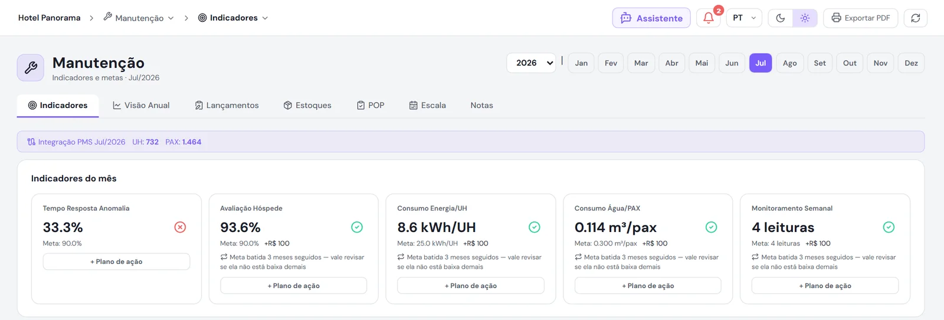Click the checklist icon on POP tab
This screenshot has height=320, width=944.
pos(360,105)
